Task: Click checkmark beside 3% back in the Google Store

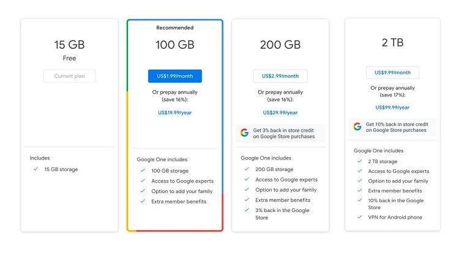Action: tap(247, 210)
